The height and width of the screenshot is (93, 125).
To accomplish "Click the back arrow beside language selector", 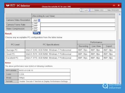I will click(x=81, y=10).
